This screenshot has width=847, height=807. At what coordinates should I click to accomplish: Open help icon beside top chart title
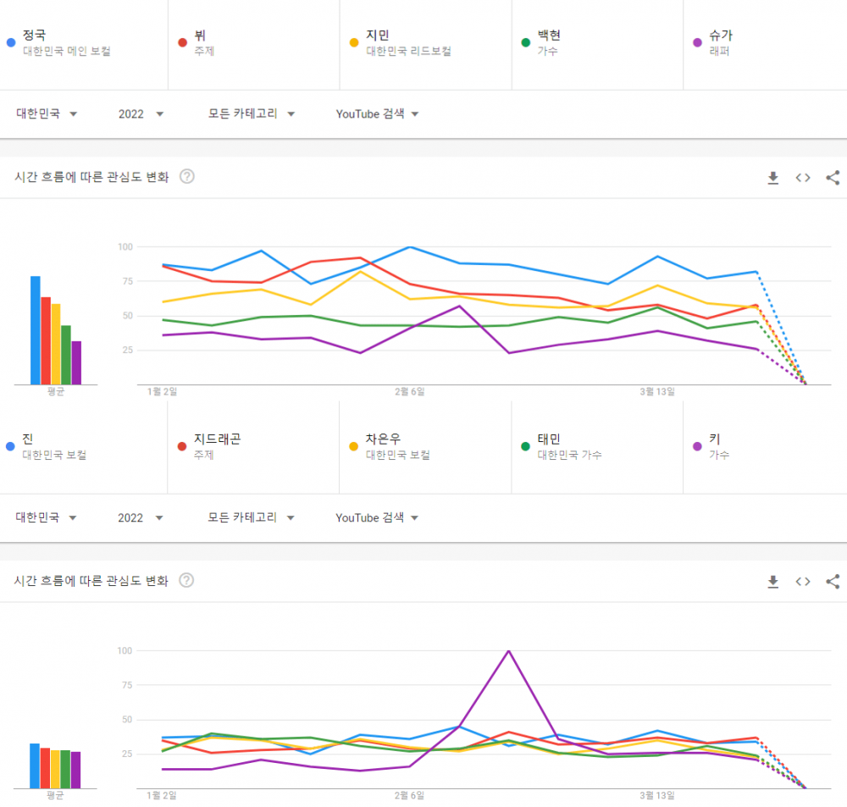[x=187, y=177]
